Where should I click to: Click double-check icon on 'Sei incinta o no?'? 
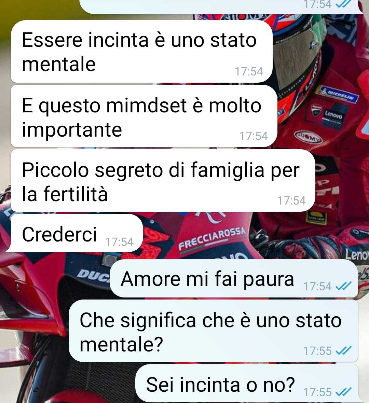[343, 392]
